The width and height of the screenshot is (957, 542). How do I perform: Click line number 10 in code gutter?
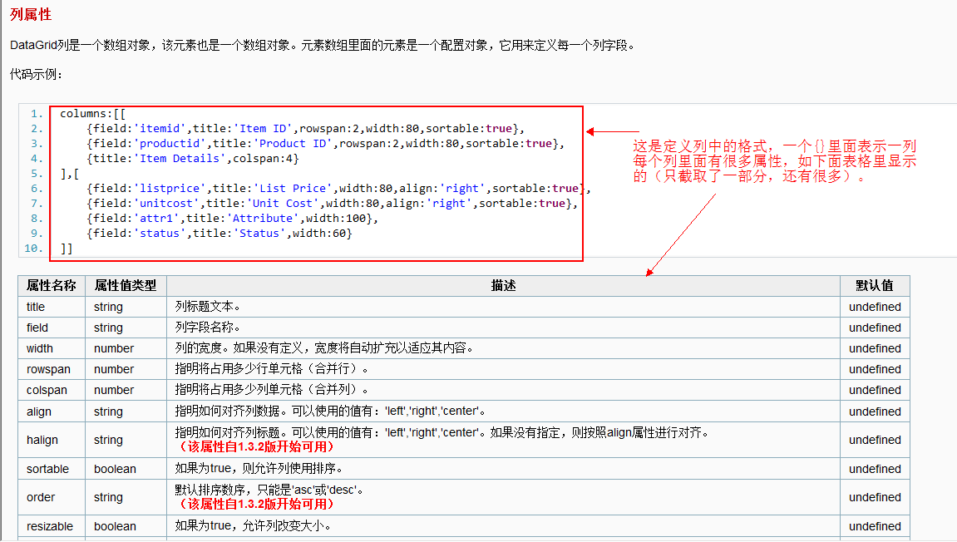[33, 249]
